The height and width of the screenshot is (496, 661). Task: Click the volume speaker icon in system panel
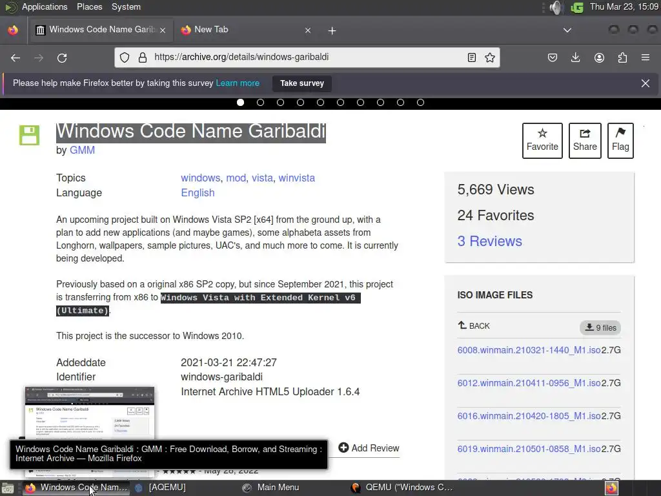(556, 7)
